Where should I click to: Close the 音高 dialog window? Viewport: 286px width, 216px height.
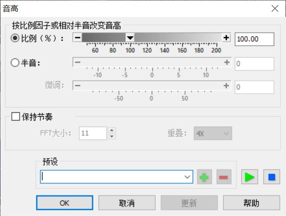(x=275, y=8)
